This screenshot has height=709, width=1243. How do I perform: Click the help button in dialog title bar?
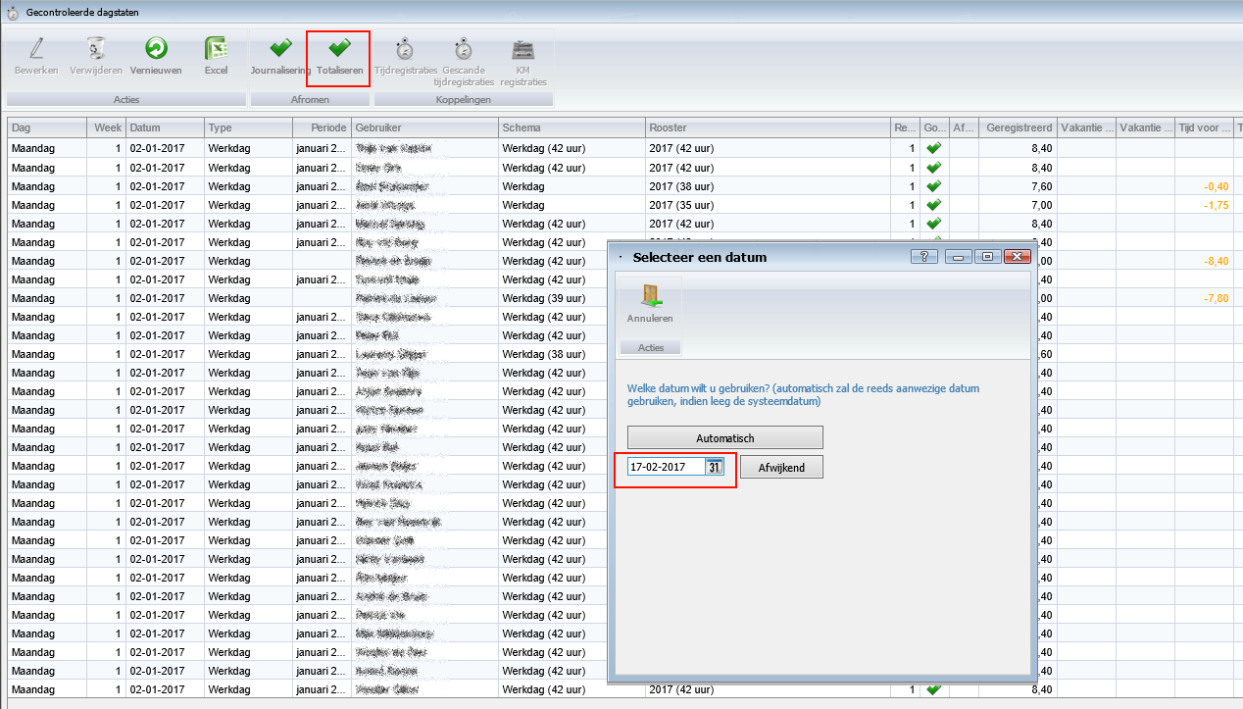click(x=924, y=257)
